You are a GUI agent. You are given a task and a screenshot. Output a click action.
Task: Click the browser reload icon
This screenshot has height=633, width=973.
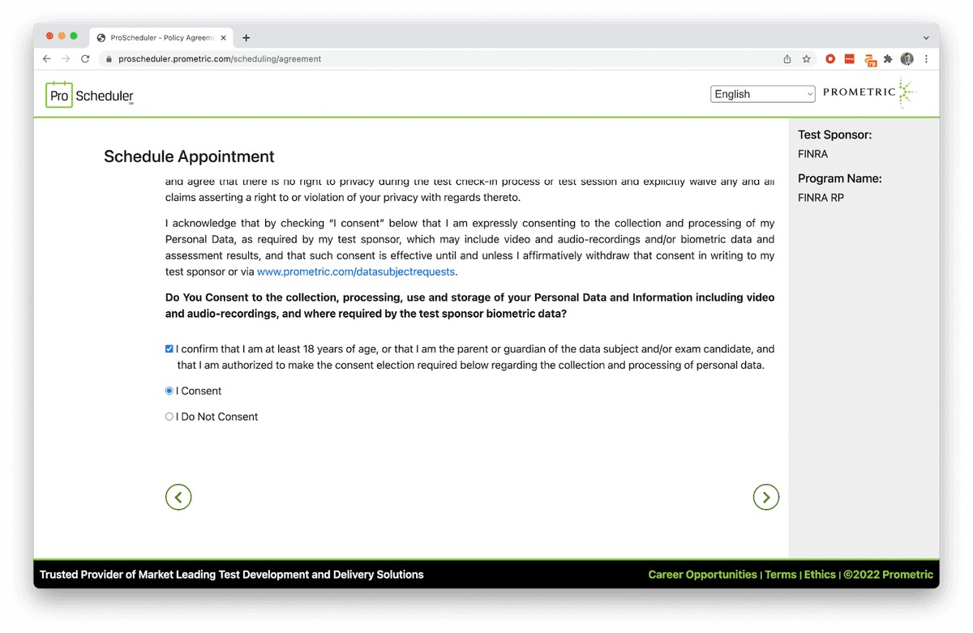click(x=85, y=59)
